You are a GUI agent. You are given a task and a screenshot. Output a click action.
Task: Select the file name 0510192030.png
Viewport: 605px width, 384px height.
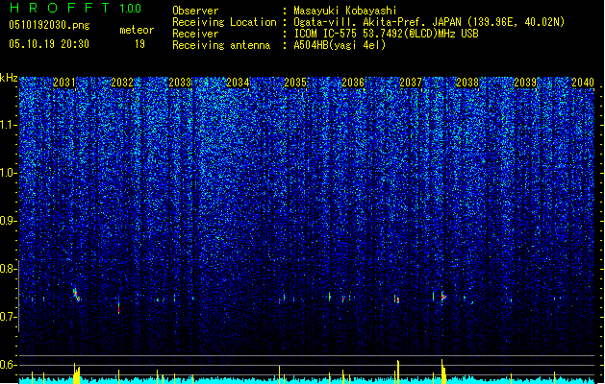pos(49,25)
